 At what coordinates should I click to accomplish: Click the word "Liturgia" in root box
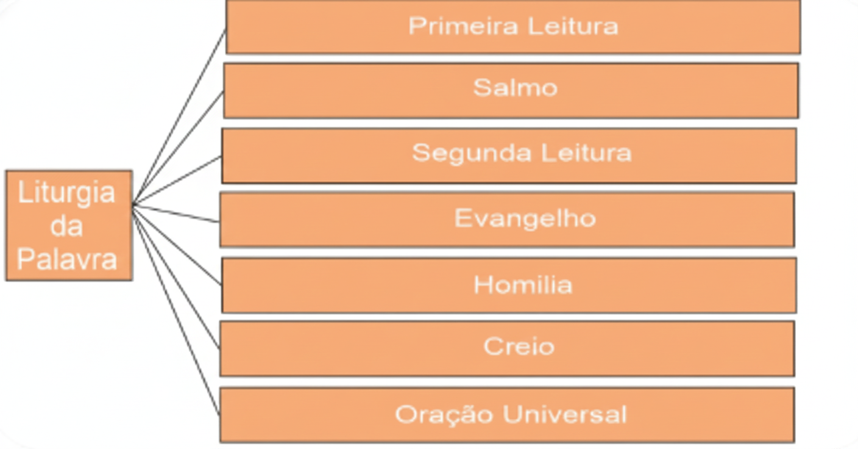pyautogui.click(x=66, y=193)
